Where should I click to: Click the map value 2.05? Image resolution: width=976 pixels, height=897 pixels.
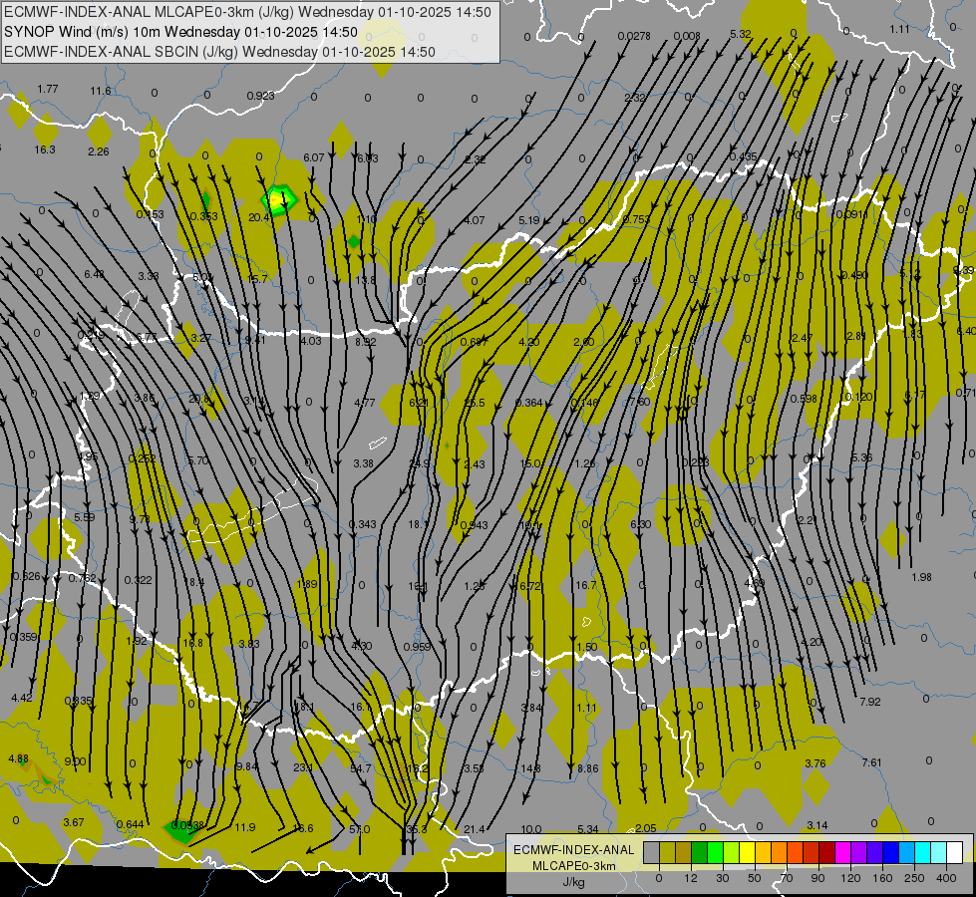pos(645,828)
